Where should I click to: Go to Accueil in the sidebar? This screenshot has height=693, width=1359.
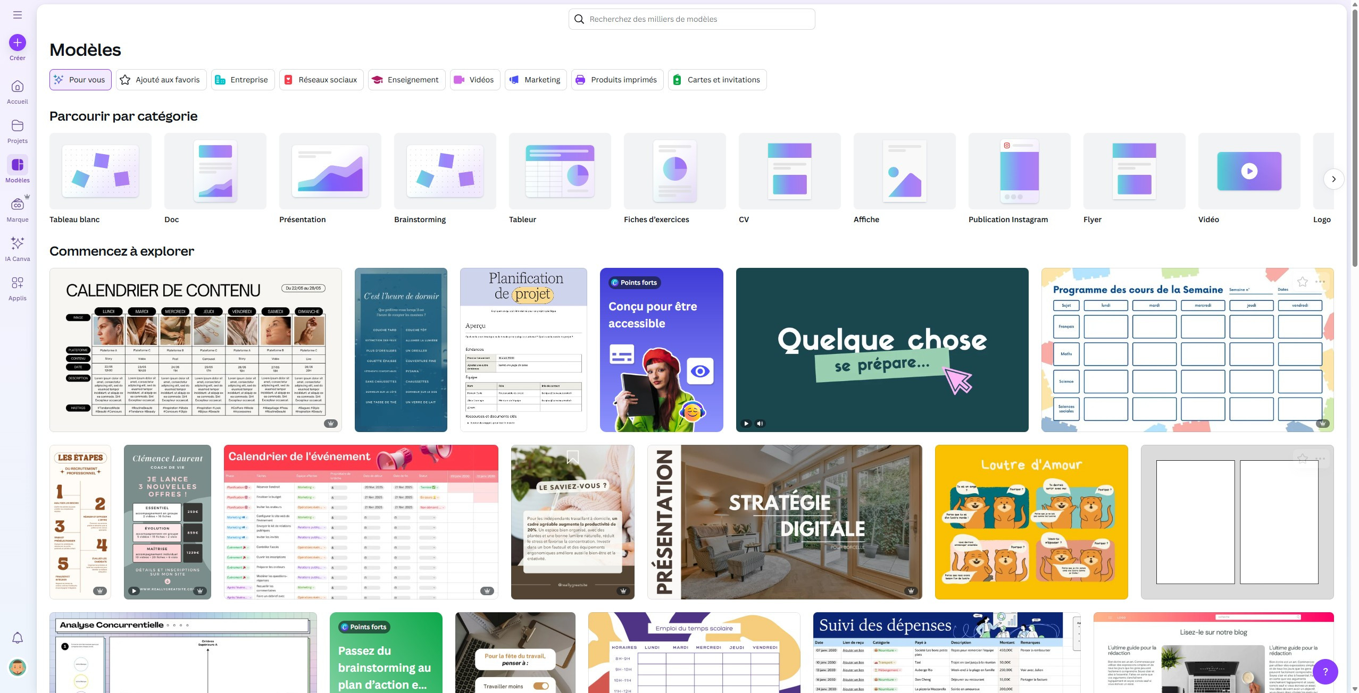tap(18, 91)
